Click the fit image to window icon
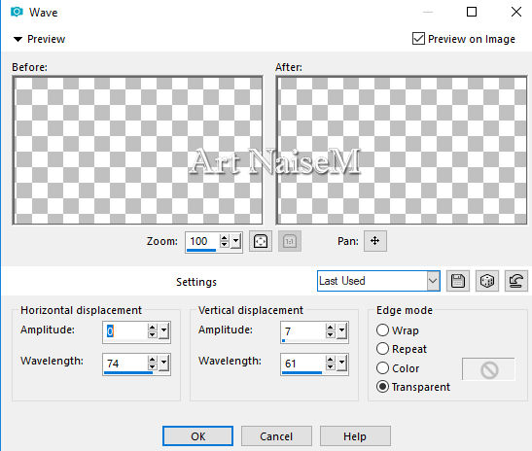This screenshot has height=451, width=532. click(x=261, y=241)
